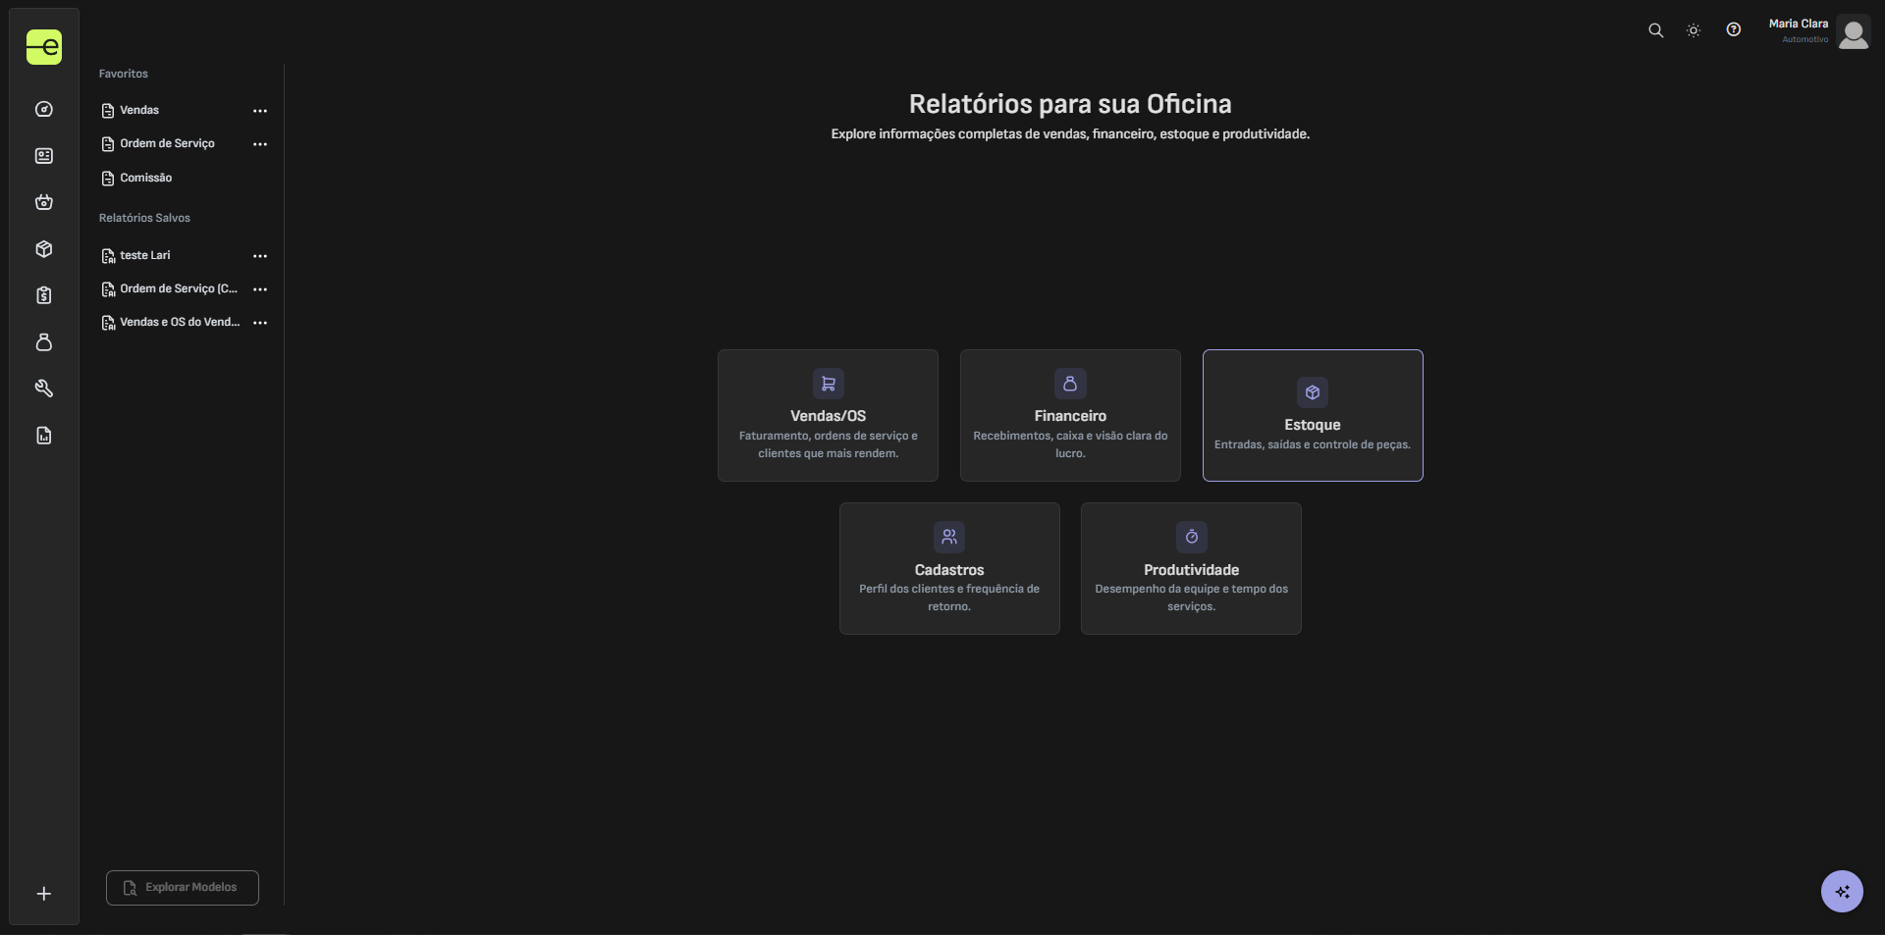1885x935 pixels.
Task: Open the Comissão favorite report
Action: tap(145, 179)
